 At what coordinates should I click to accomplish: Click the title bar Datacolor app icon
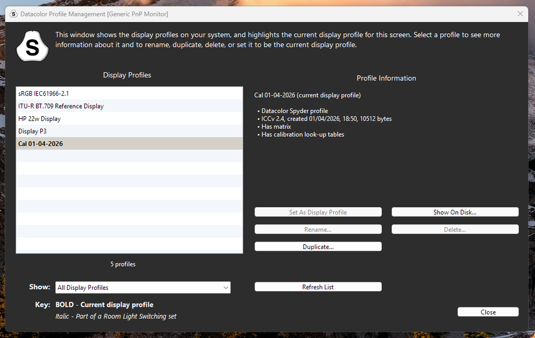pos(13,14)
